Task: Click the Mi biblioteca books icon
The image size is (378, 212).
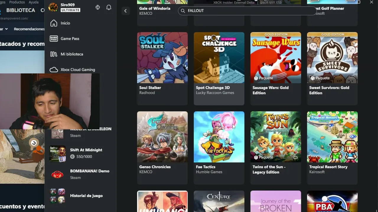Action: [54, 54]
